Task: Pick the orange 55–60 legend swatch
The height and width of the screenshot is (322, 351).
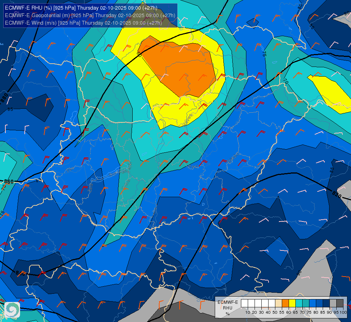Action: click(x=285, y=303)
